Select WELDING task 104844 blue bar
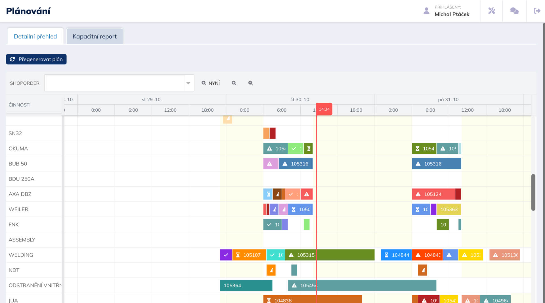The image size is (545, 303). [x=396, y=255]
